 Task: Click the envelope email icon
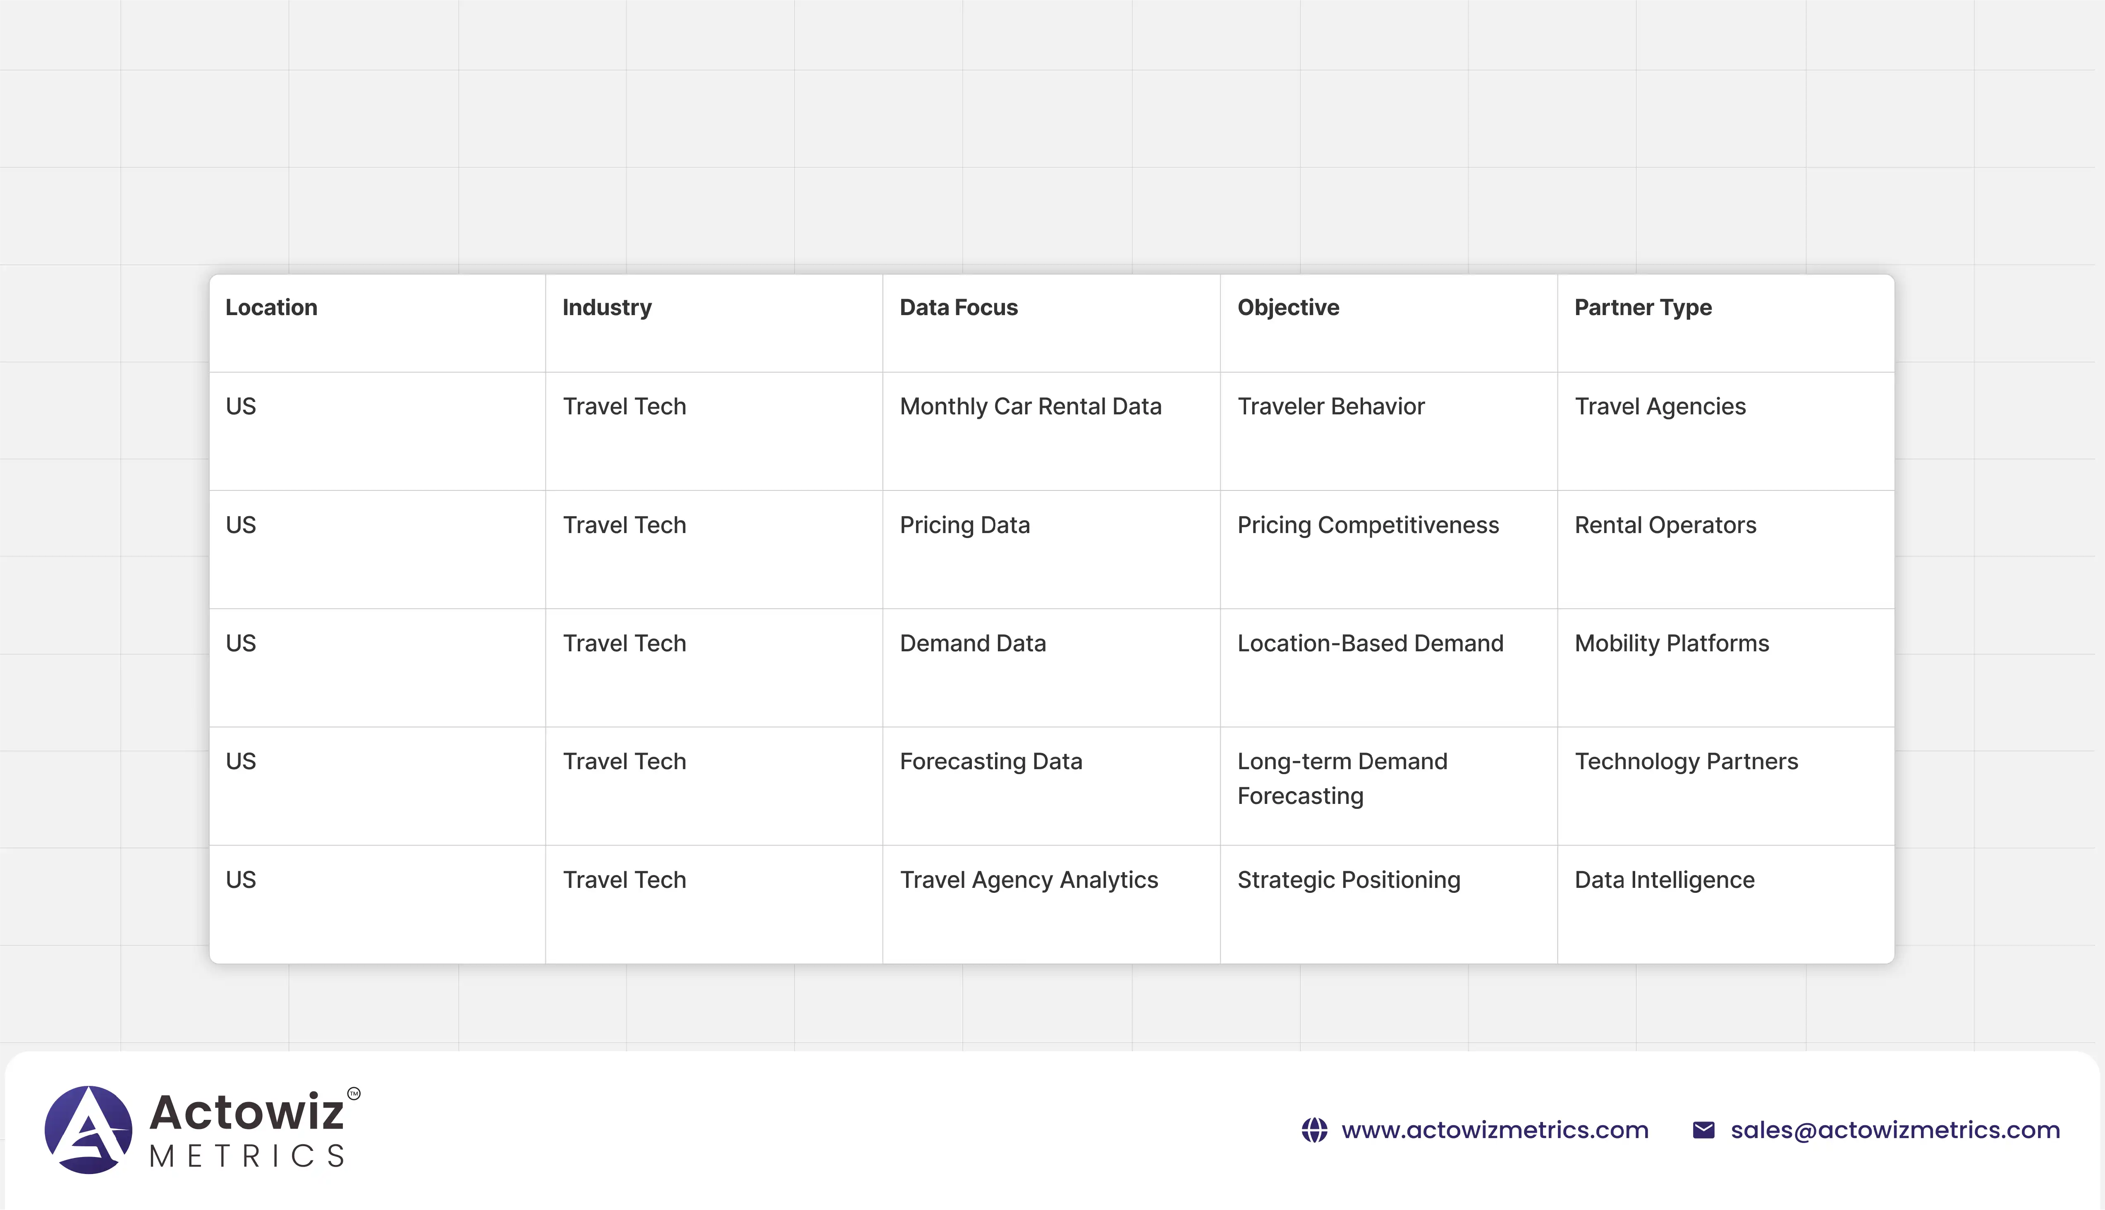[x=1703, y=1130]
